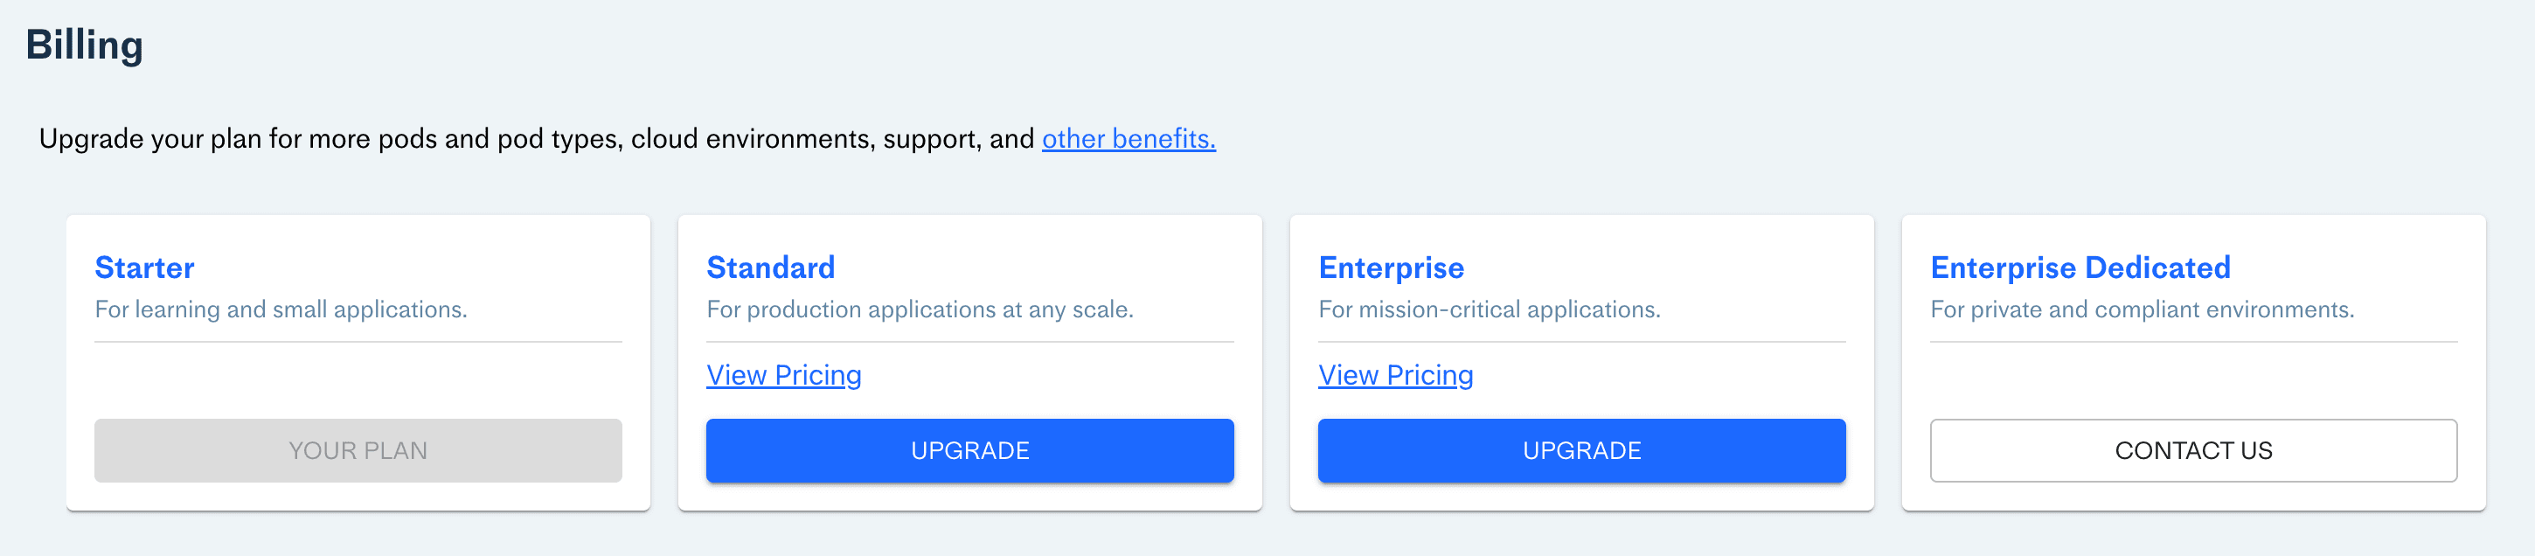Click "For production applications at any scale." text
The height and width of the screenshot is (556, 2535).
tap(919, 310)
